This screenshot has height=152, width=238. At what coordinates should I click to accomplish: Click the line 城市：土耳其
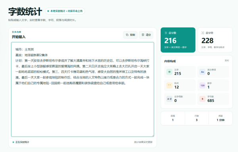[x=25, y=49]
